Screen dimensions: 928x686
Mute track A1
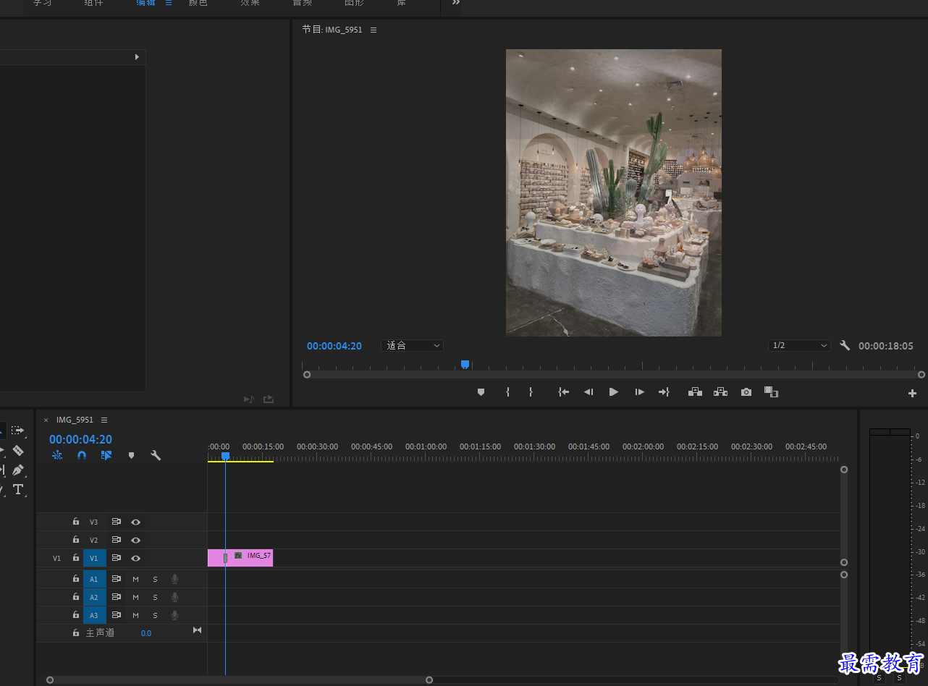[x=135, y=579]
